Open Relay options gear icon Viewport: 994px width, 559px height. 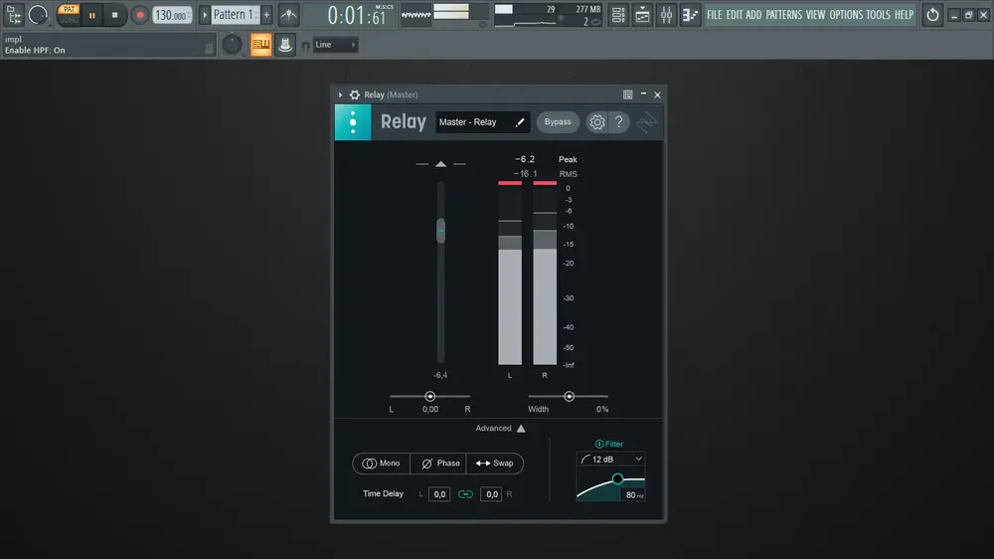tap(597, 121)
